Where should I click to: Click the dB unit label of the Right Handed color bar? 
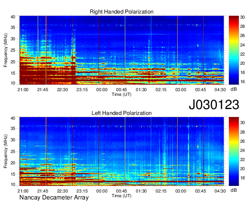(x=234, y=89)
